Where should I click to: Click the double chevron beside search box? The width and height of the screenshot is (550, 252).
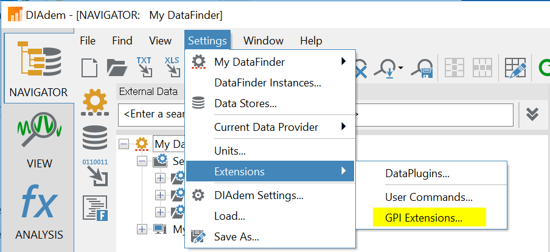(532, 114)
